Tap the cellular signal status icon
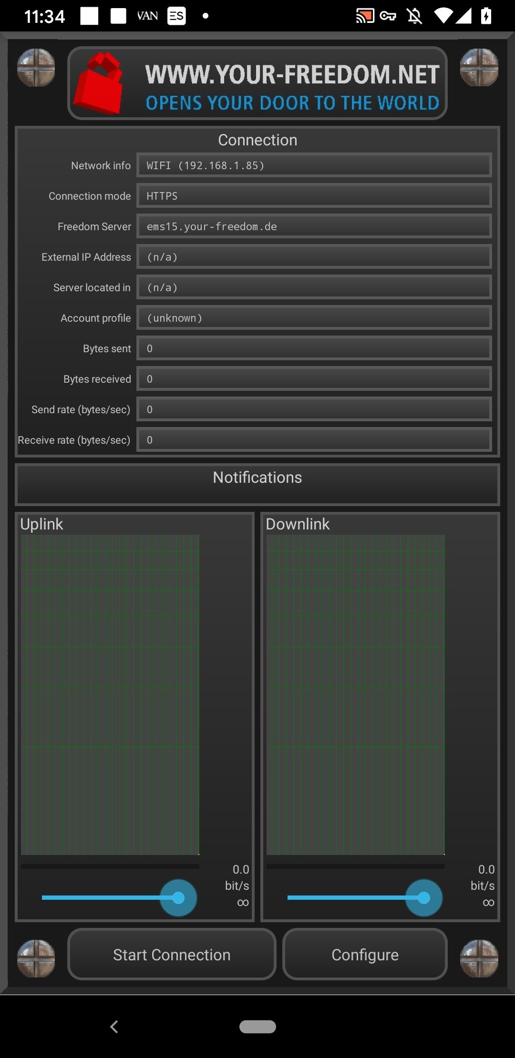515x1058 pixels. (x=463, y=16)
